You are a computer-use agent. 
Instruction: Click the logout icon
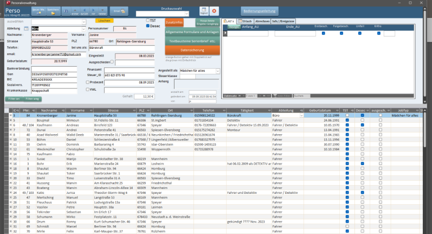pos(203,11)
